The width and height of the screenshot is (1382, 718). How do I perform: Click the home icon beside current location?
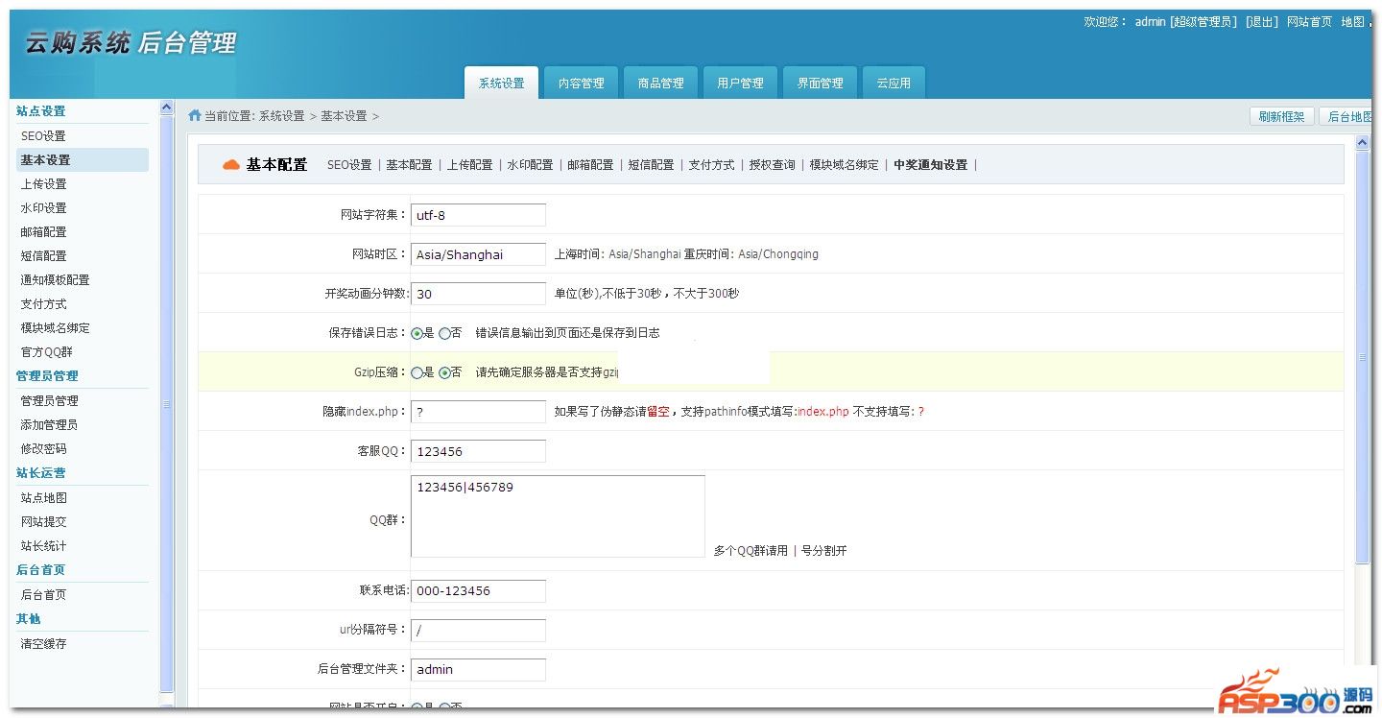[195, 116]
